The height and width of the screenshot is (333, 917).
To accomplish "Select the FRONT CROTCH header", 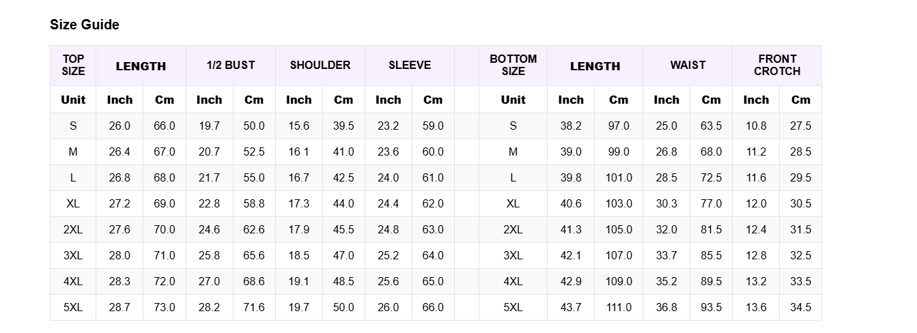I will [777, 66].
